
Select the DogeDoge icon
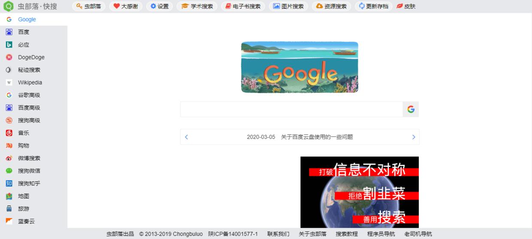pyautogui.click(x=9, y=57)
